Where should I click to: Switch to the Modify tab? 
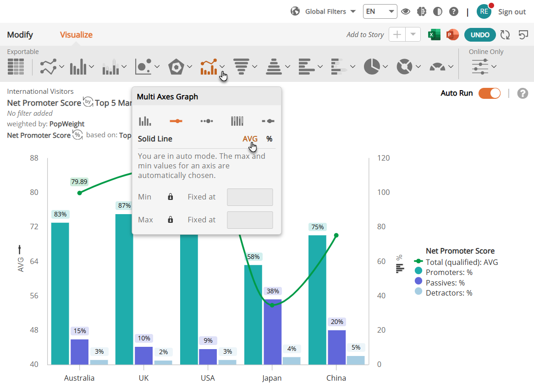[x=20, y=35]
